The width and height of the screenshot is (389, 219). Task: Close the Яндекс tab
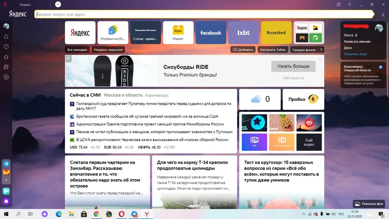tap(58, 4)
